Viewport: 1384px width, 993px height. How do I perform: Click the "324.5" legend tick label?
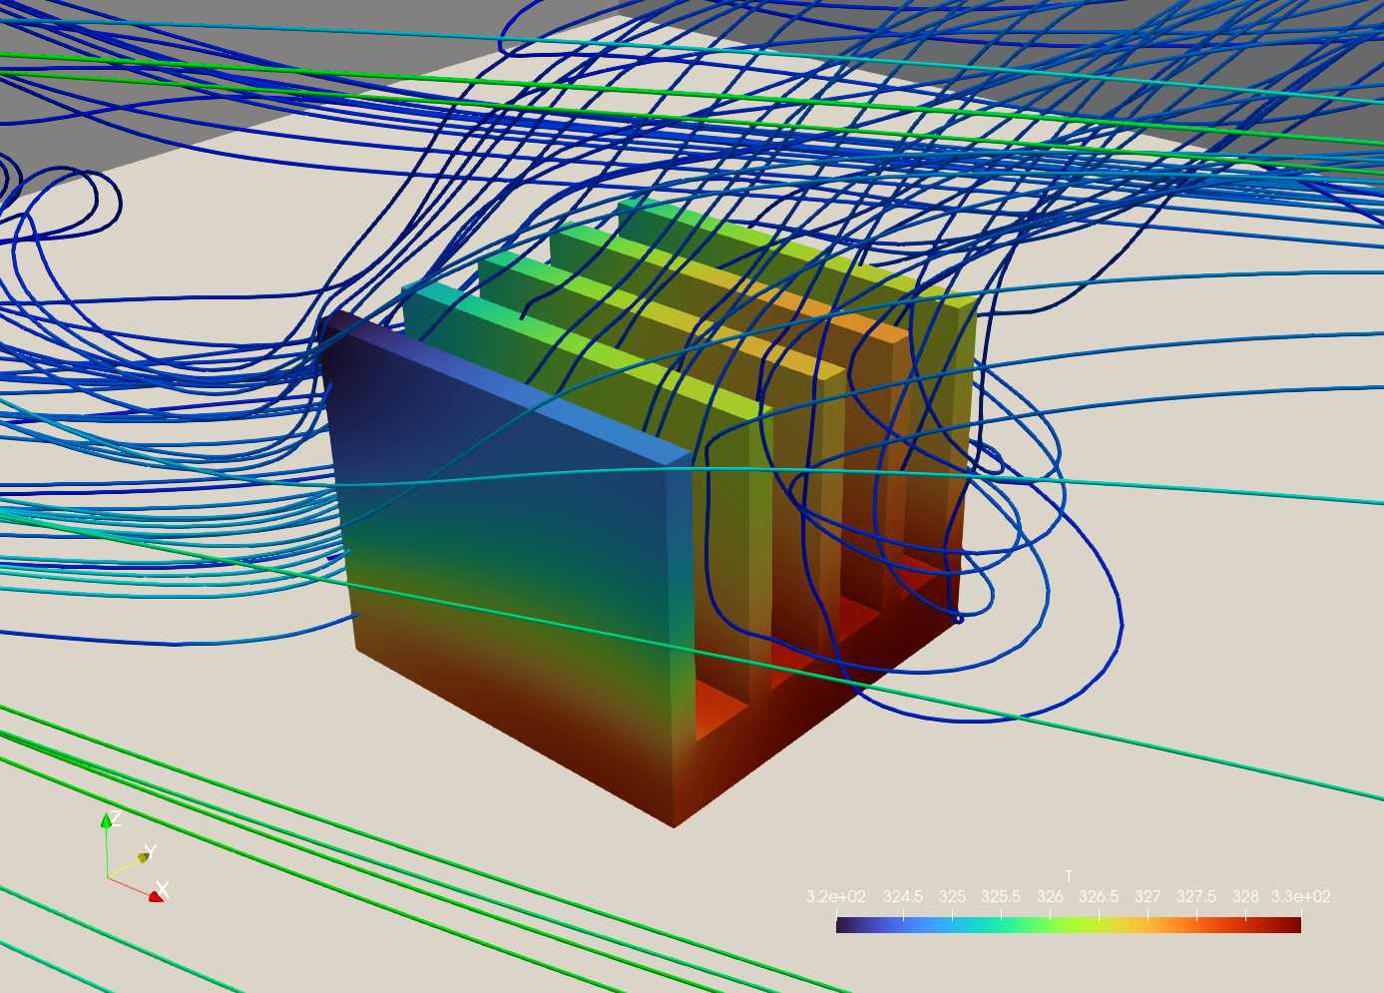903,897
